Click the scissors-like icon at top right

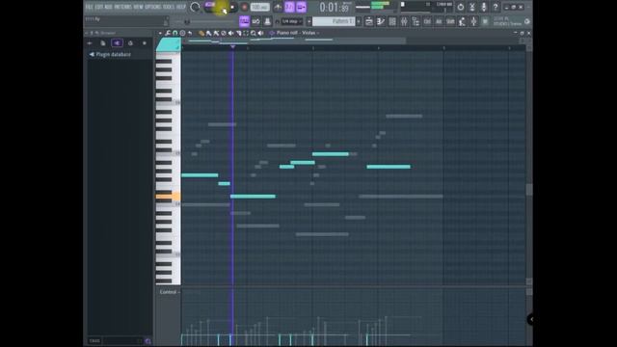coord(472,7)
